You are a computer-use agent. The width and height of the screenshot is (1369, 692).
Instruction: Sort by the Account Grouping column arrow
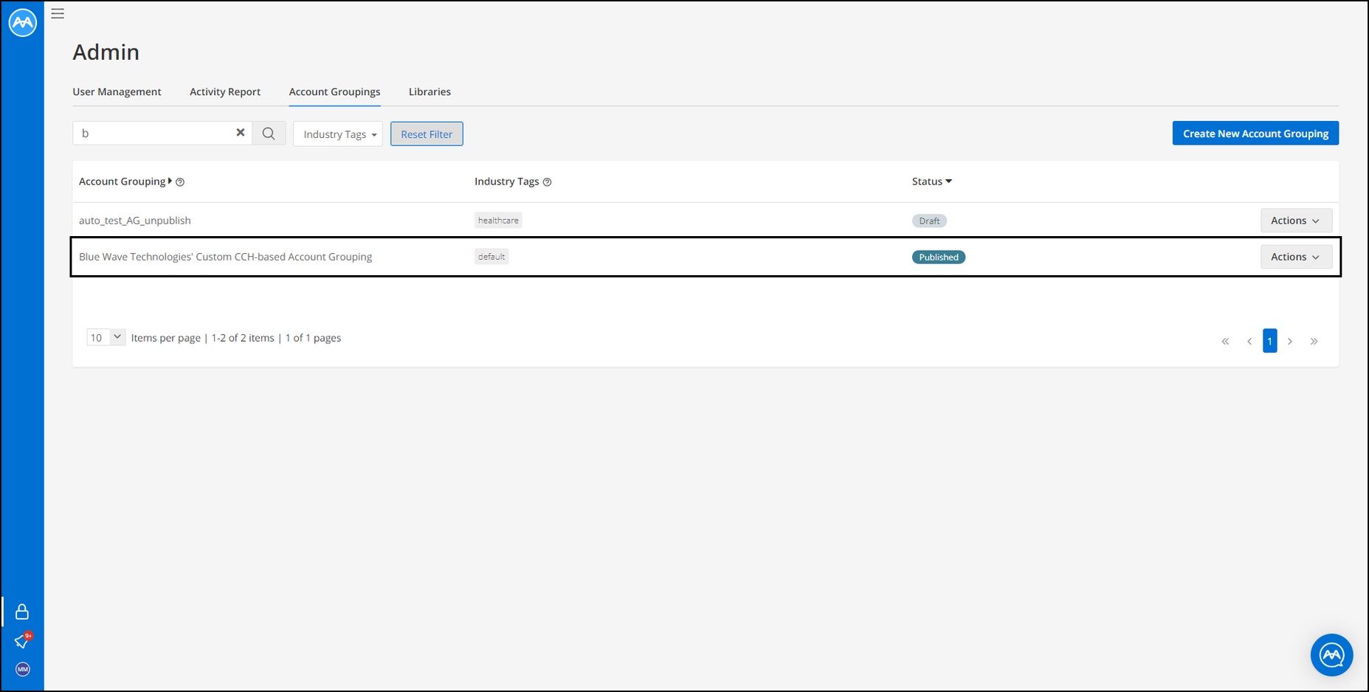click(x=170, y=181)
